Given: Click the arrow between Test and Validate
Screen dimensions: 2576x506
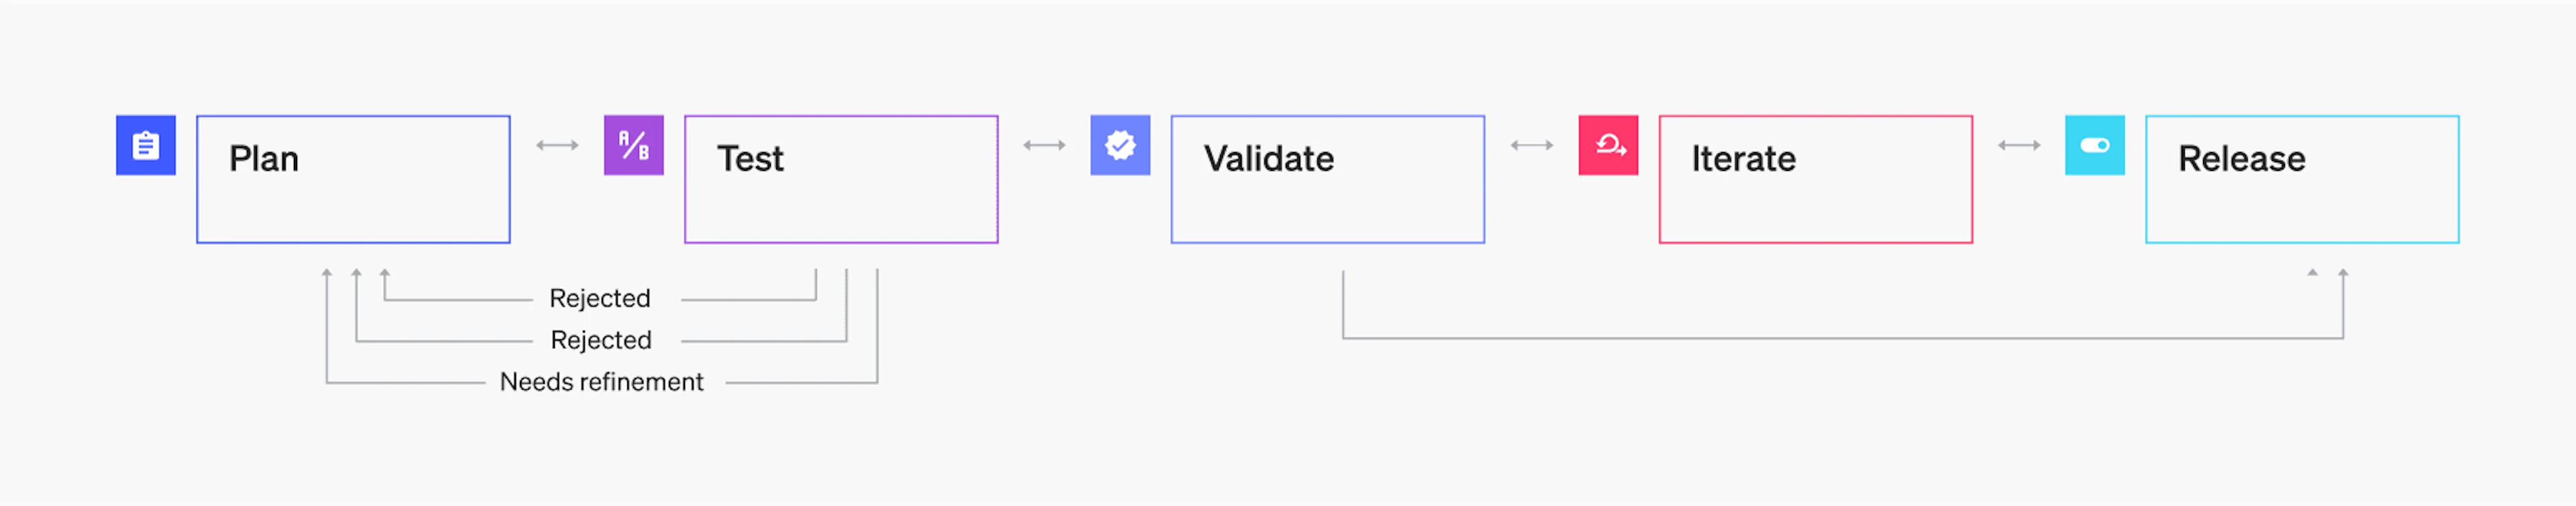Looking at the screenshot, I should click(1044, 145).
